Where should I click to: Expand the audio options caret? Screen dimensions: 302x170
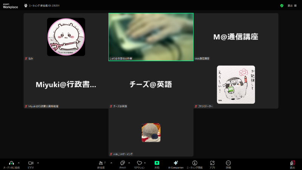coord(18,163)
